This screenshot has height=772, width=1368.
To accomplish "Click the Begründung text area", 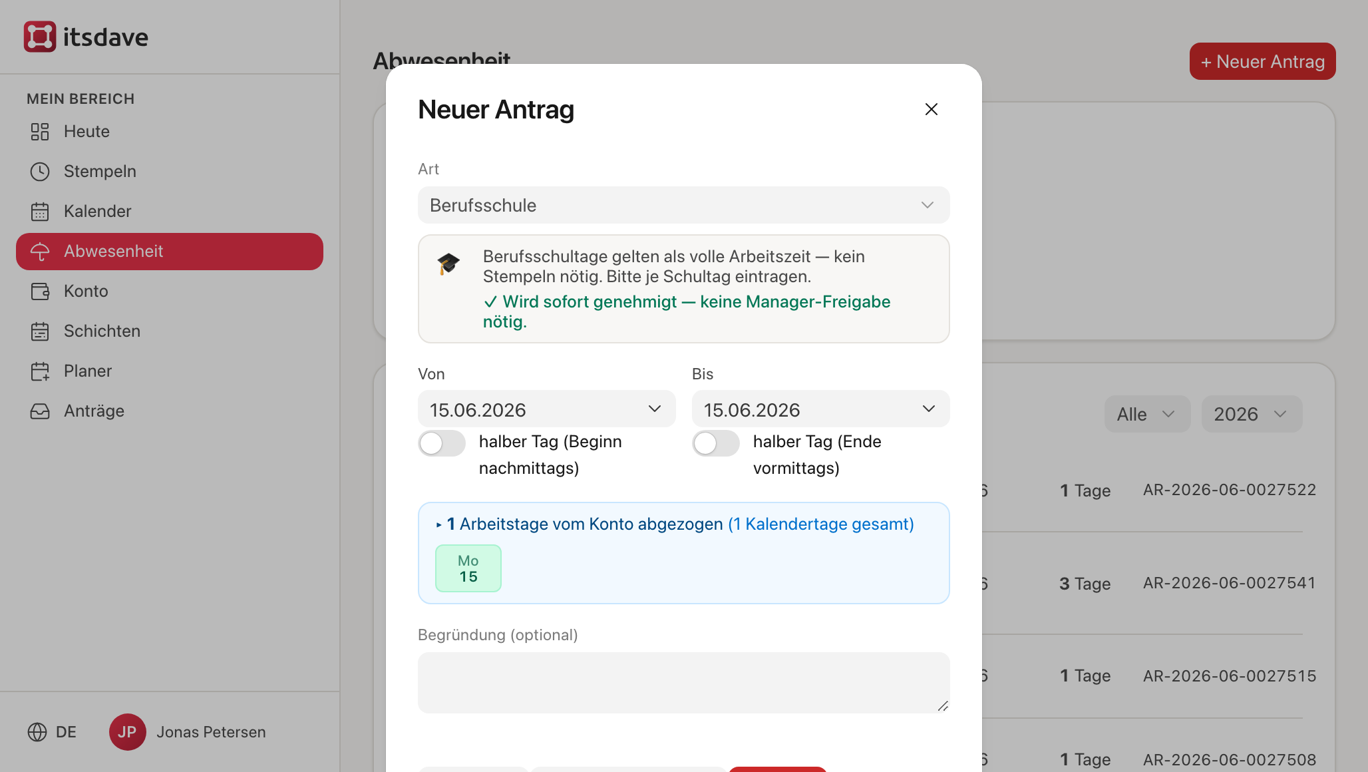I will click(684, 683).
